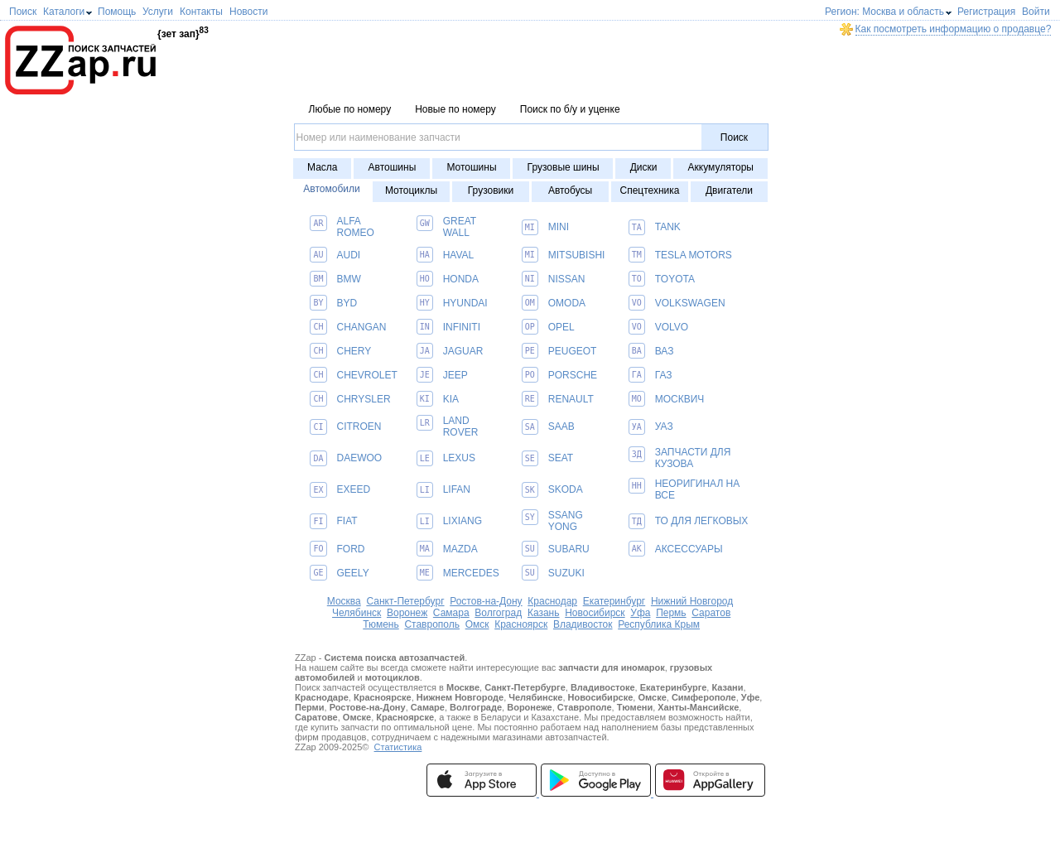This screenshot has height=848, width=1060.
Task: Open Как посмотреть информацию о продавце link
Action: (952, 29)
